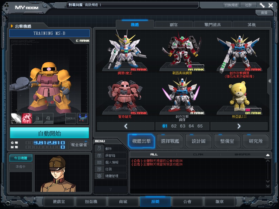The width and height of the screenshot is (279, 209).
Task: Open unit list page 64
Action: 191,126
